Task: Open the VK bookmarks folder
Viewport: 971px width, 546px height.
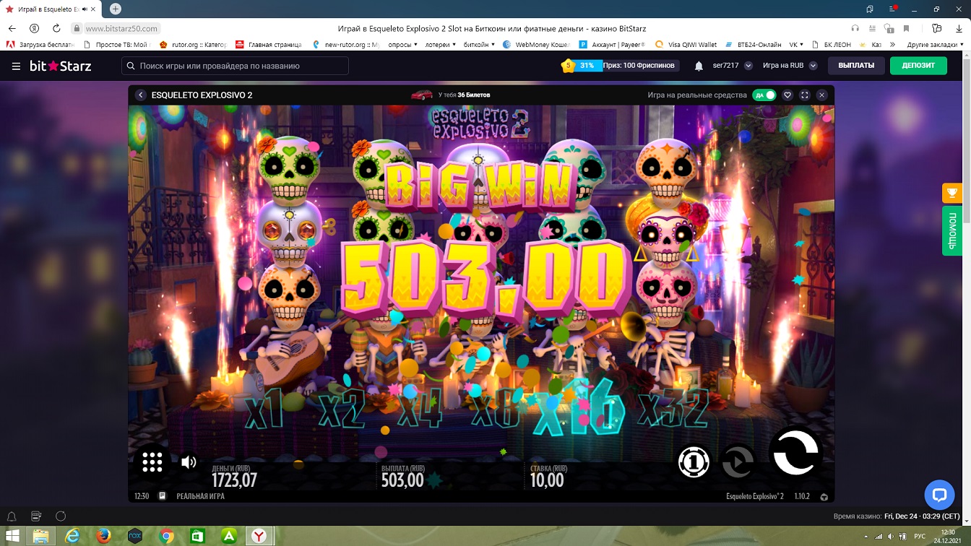Action: 796,45
